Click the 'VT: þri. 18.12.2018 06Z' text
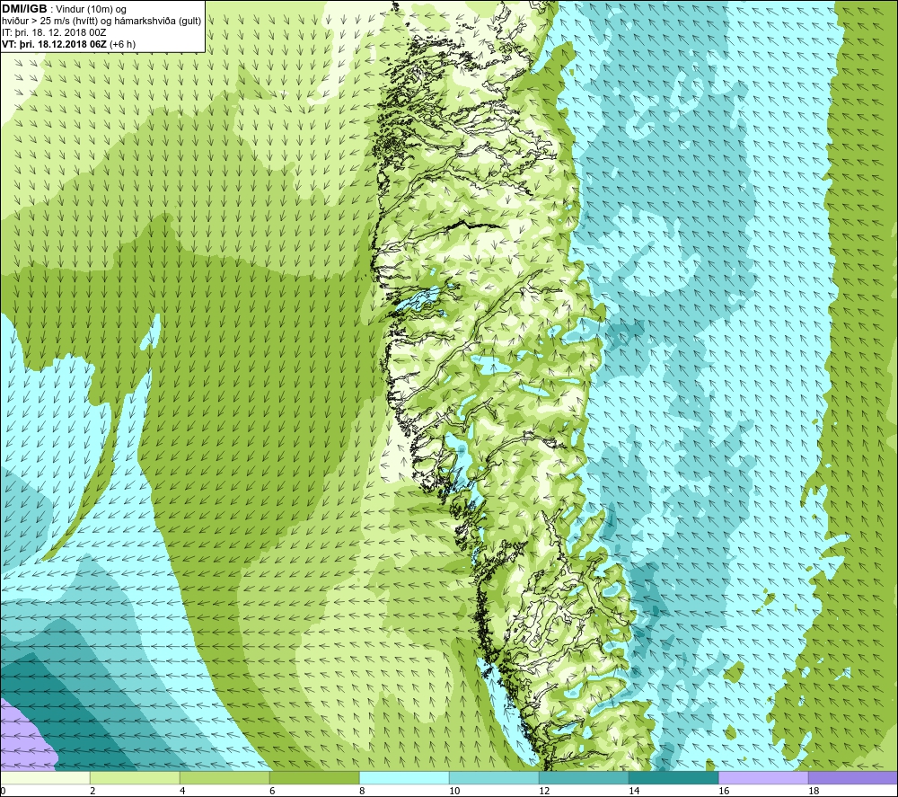 click(55, 44)
